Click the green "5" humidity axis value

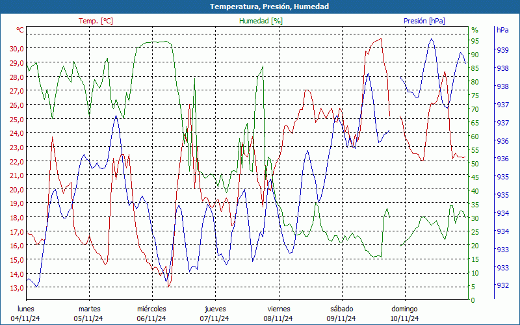click(x=473, y=287)
